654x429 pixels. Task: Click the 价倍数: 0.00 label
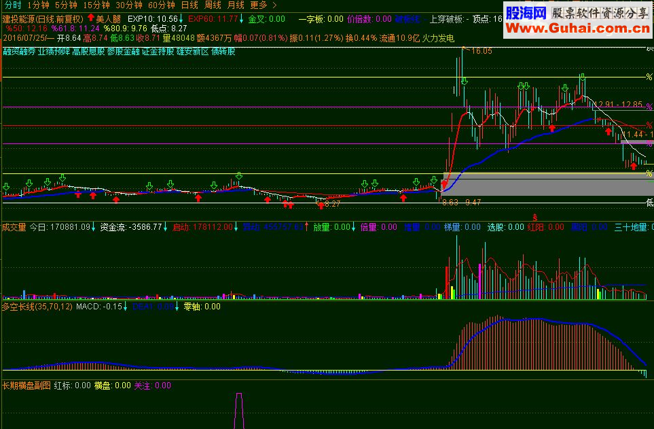(x=369, y=19)
